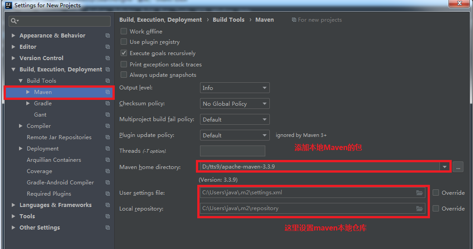Click Build, Execution, Deployment breadcrumb
Image resolution: width=473 pixels, height=249 pixels.
click(x=161, y=19)
